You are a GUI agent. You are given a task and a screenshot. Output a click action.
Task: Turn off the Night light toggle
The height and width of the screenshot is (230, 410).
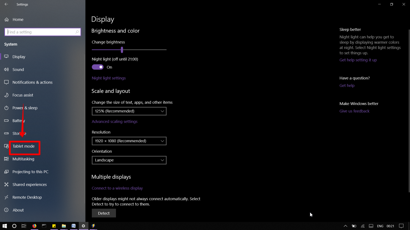(98, 67)
